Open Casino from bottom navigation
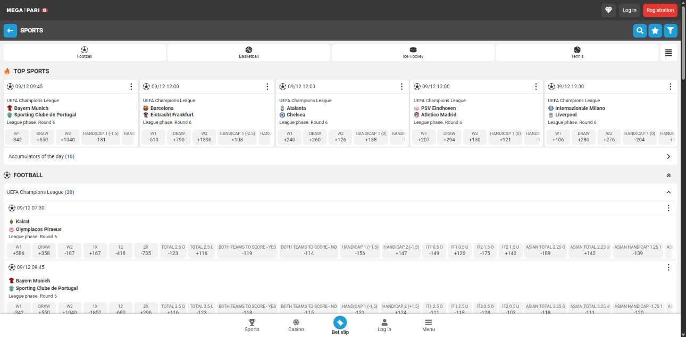 pos(296,325)
